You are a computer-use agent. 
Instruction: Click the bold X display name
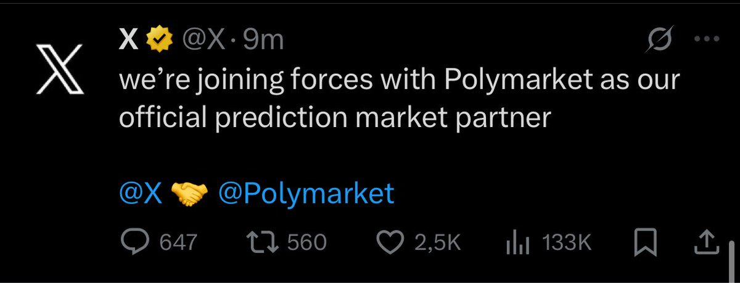tap(128, 41)
